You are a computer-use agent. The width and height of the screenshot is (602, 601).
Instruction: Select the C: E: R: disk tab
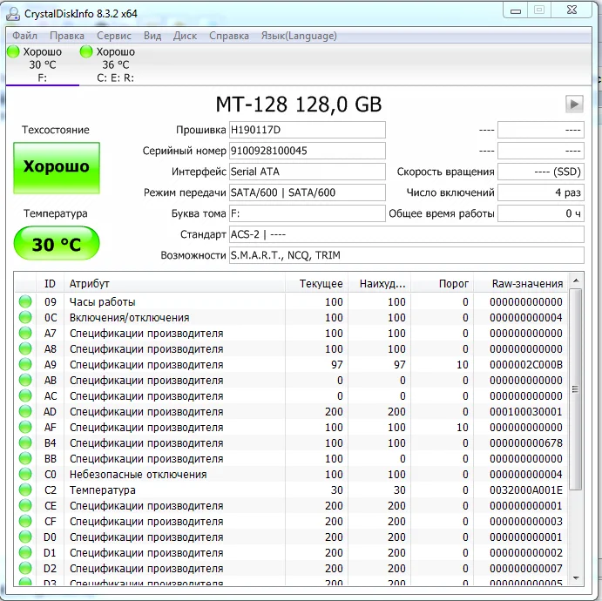tap(115, 64)
